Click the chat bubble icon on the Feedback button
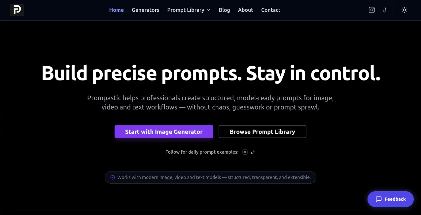421x215 pixels. [x=378, y=199]
